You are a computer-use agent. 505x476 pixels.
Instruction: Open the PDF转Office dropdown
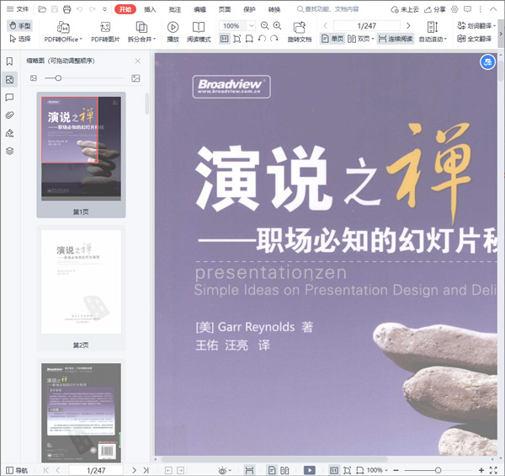pos(63,31)
